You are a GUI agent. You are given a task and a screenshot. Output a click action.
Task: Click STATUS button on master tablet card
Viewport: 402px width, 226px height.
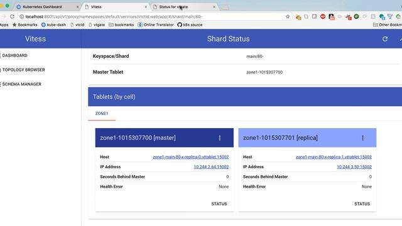pyautogui.click(x=219, y=203)
